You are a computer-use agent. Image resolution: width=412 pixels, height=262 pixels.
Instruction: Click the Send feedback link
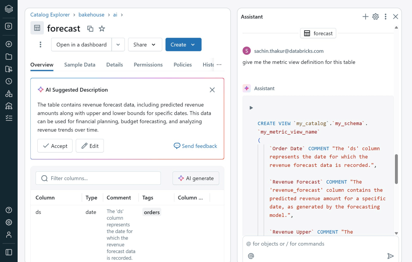(x=195, y=146)
